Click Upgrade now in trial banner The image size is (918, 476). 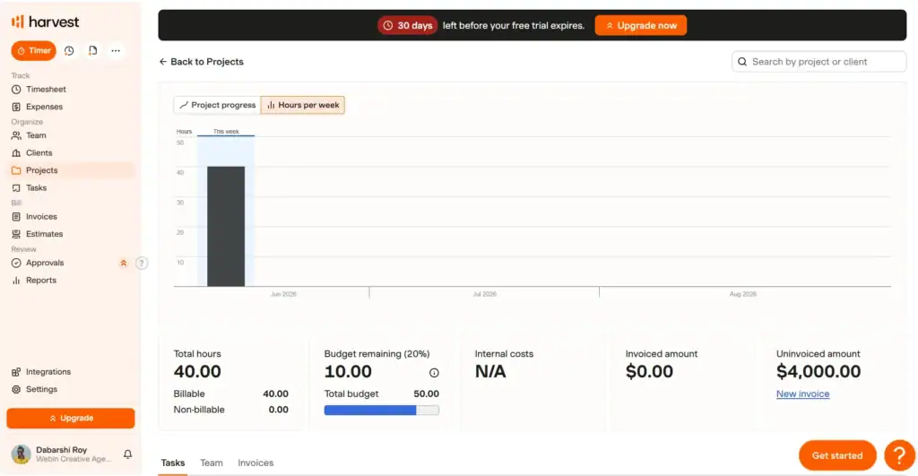(641, 25)
